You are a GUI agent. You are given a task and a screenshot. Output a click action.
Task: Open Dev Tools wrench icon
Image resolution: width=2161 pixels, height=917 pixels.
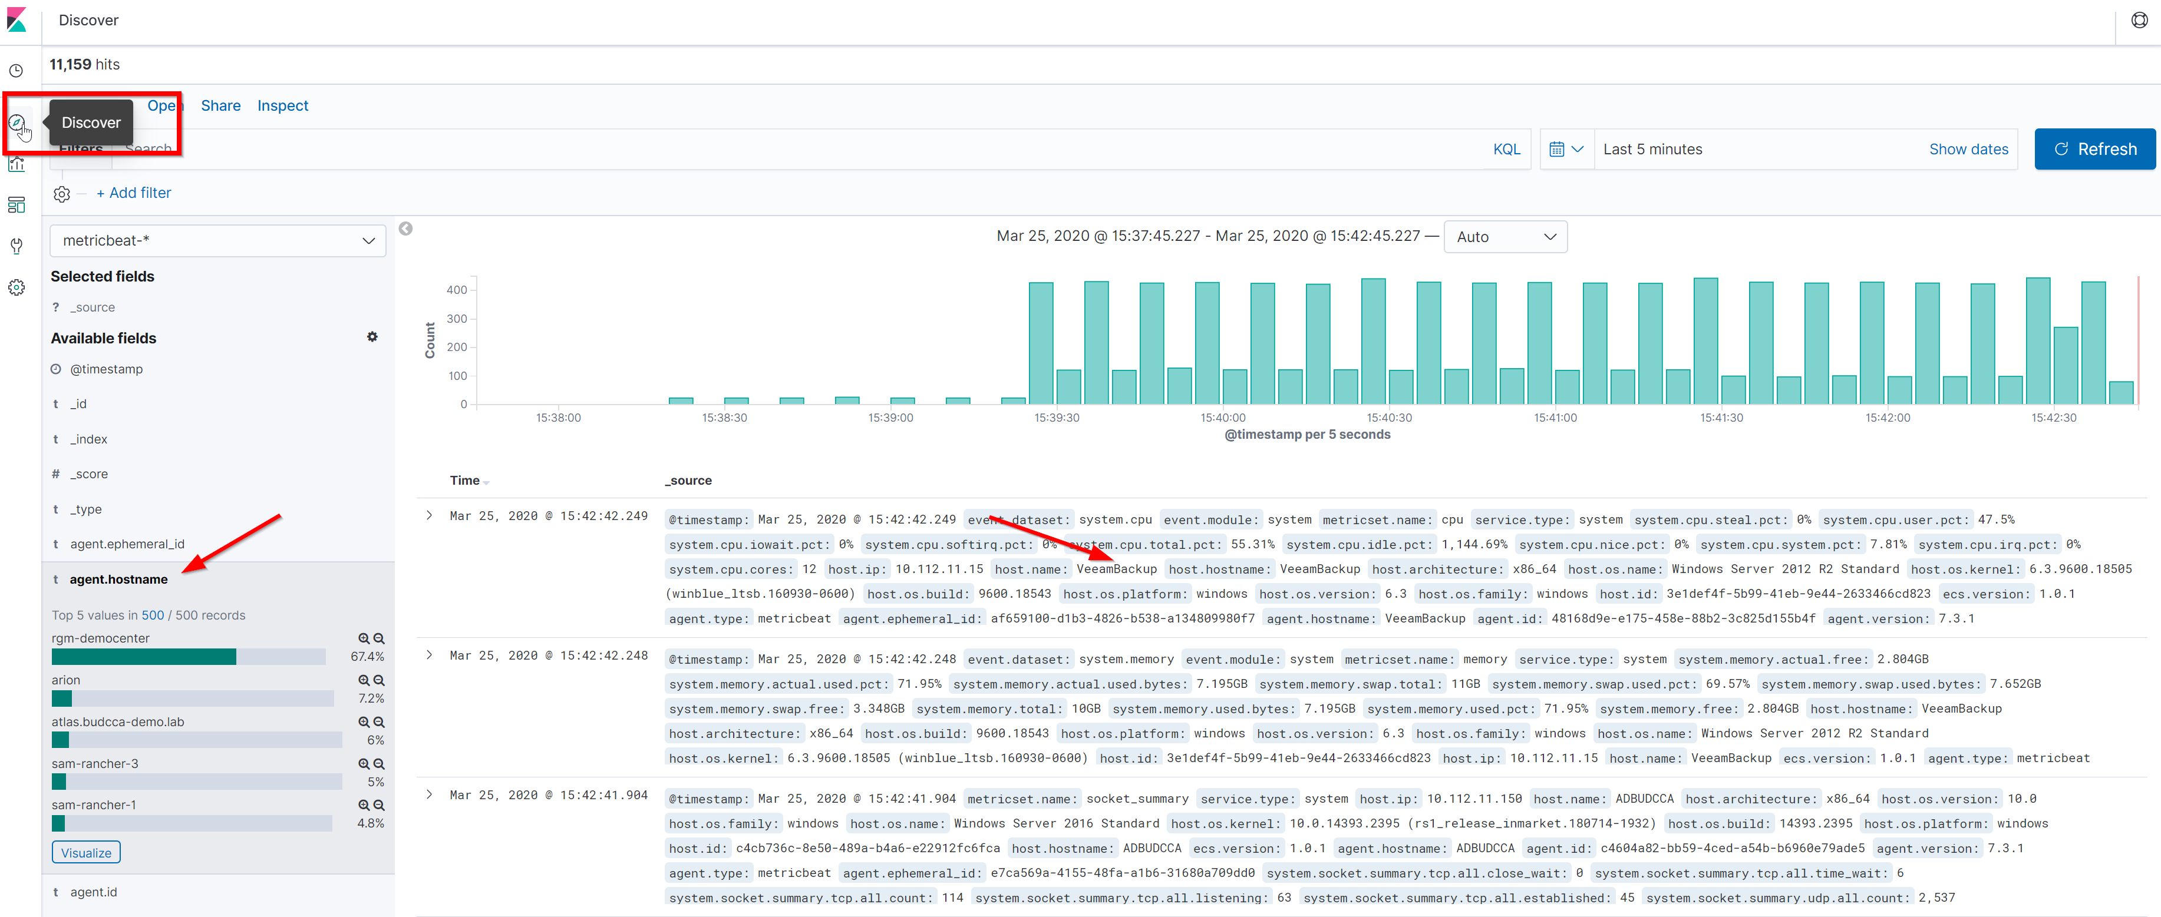pyautogui.click(x=16, y=246)
